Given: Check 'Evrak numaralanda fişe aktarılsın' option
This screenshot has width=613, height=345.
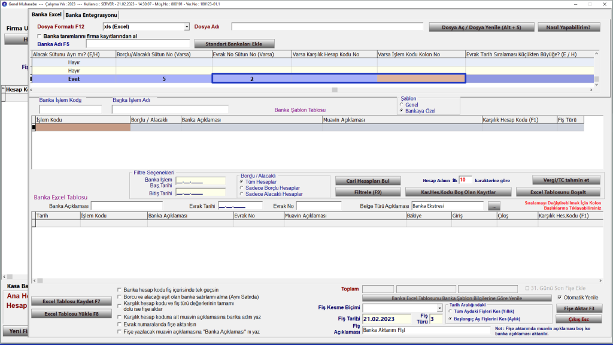Looking at the screenshot, I should (x=120, y=324).
